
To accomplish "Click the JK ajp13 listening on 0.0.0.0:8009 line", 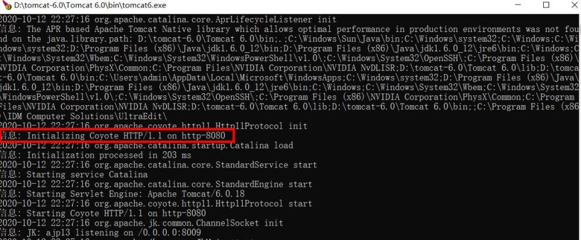I will 100,233.
